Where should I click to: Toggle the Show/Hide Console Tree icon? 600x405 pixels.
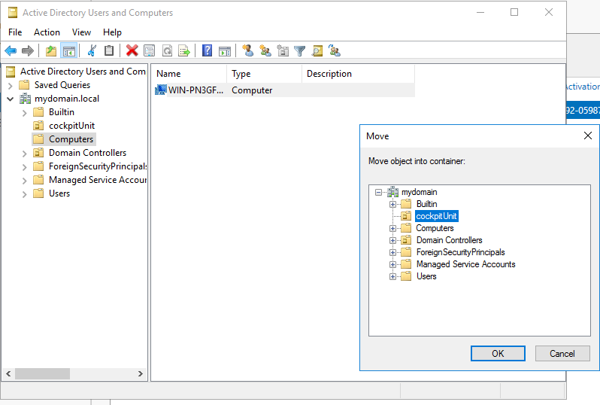coord(69,50)
